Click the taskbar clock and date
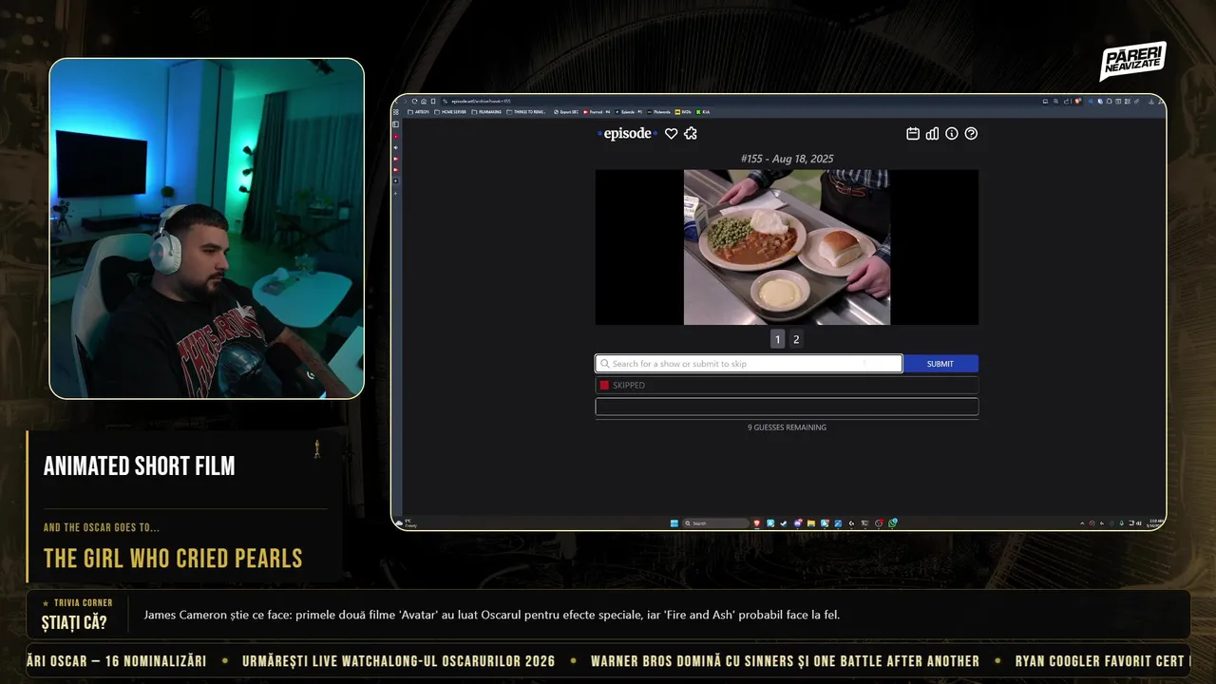 [x=1155, y=522]
